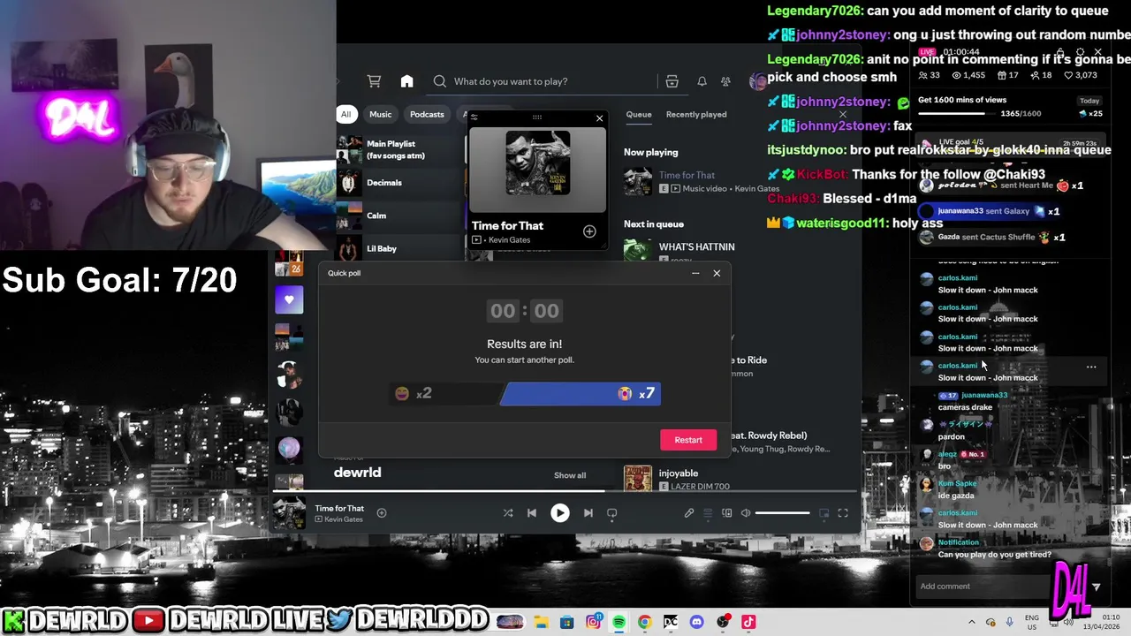Viewport: 1131px width, 636px height.
Task: Open the more options dots on carlos.kami comment
Action: 1091,367
